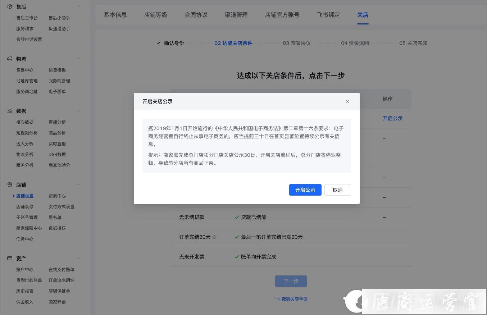This screenshot has width=487, height=315.
Task: Open 黑名单 in sidebar
Action: click(55, 217)
